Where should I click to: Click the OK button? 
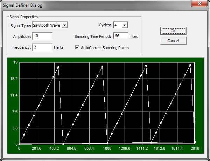[x=173, y=31]
